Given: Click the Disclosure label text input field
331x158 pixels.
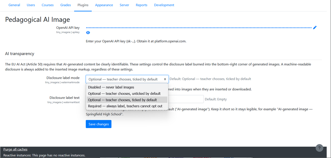Looking at the screenshot, I should (186, 99).
